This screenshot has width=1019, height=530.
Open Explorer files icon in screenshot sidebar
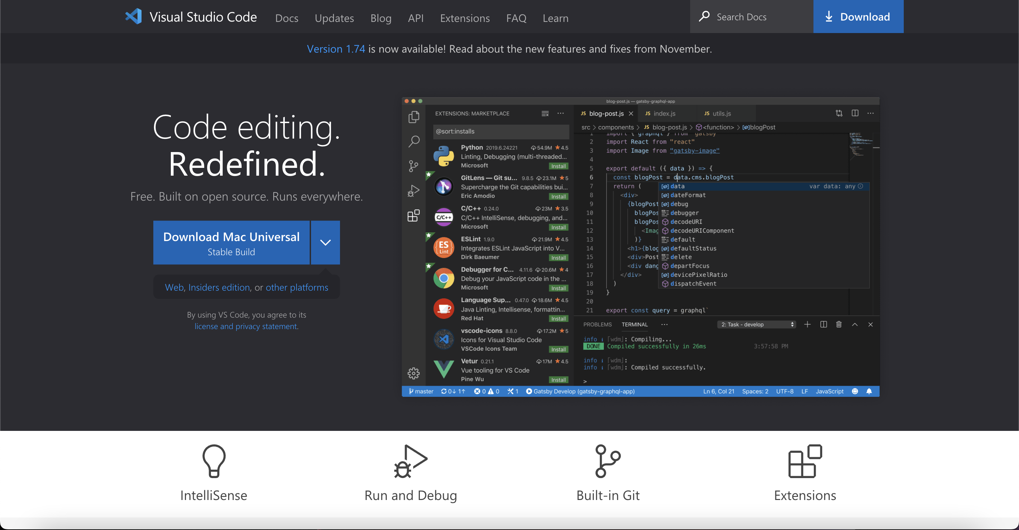(414, 117)
